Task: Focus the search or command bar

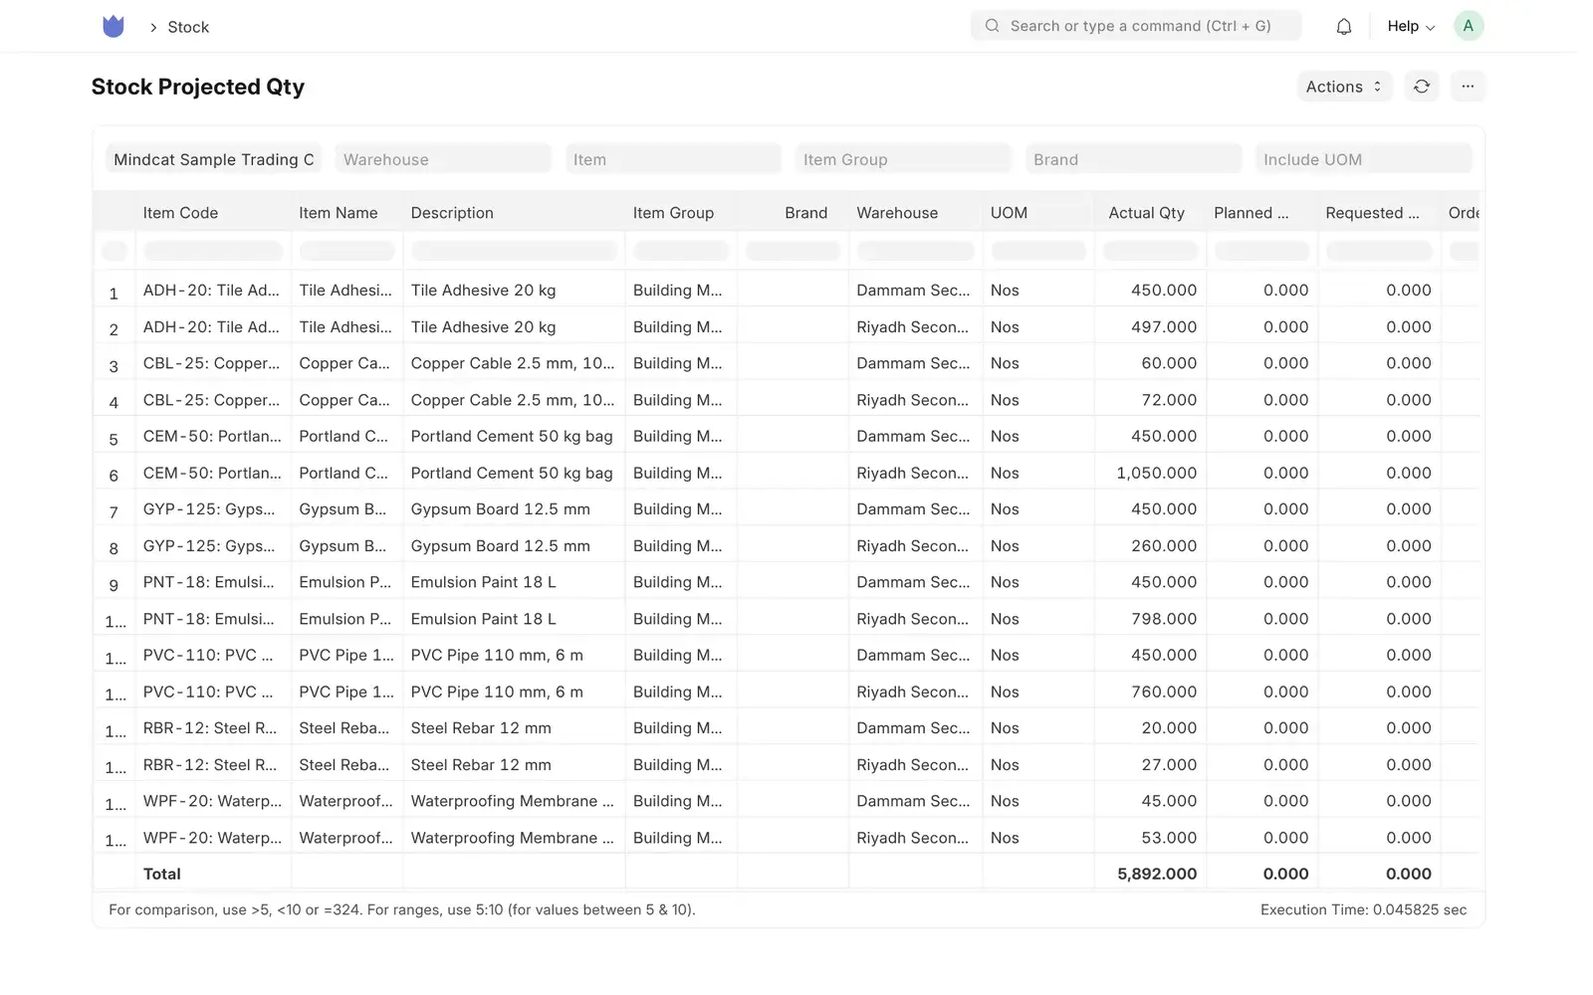Action: [x=1136, y=26]
